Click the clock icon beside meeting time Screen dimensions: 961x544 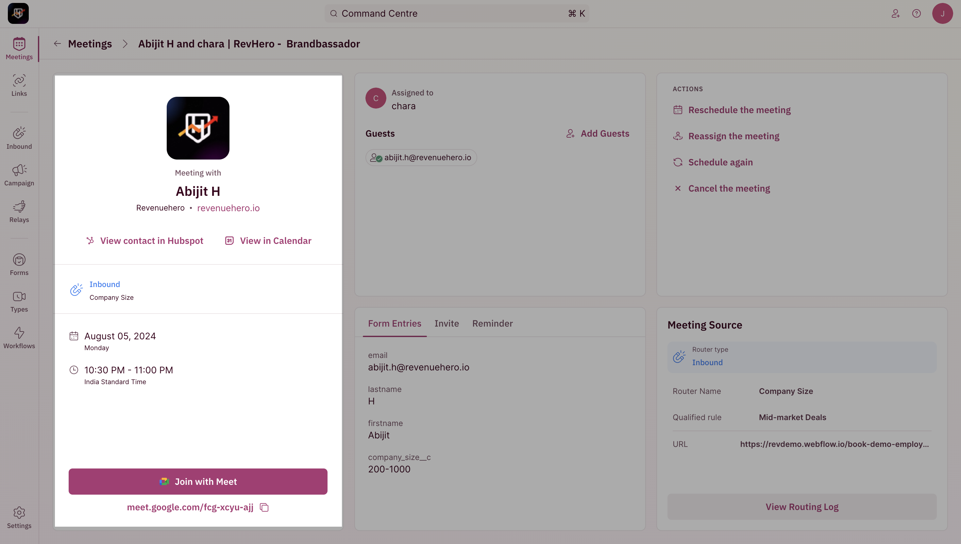(74, 370)
